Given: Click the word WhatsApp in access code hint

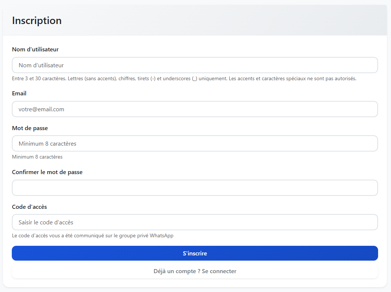Looking at the screenshot, I should click(161, 236).
